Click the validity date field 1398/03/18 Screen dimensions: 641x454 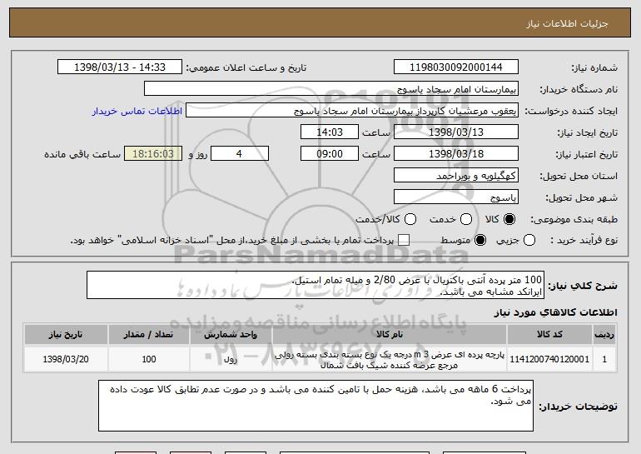pyautogui.click(x=456, y=154)
